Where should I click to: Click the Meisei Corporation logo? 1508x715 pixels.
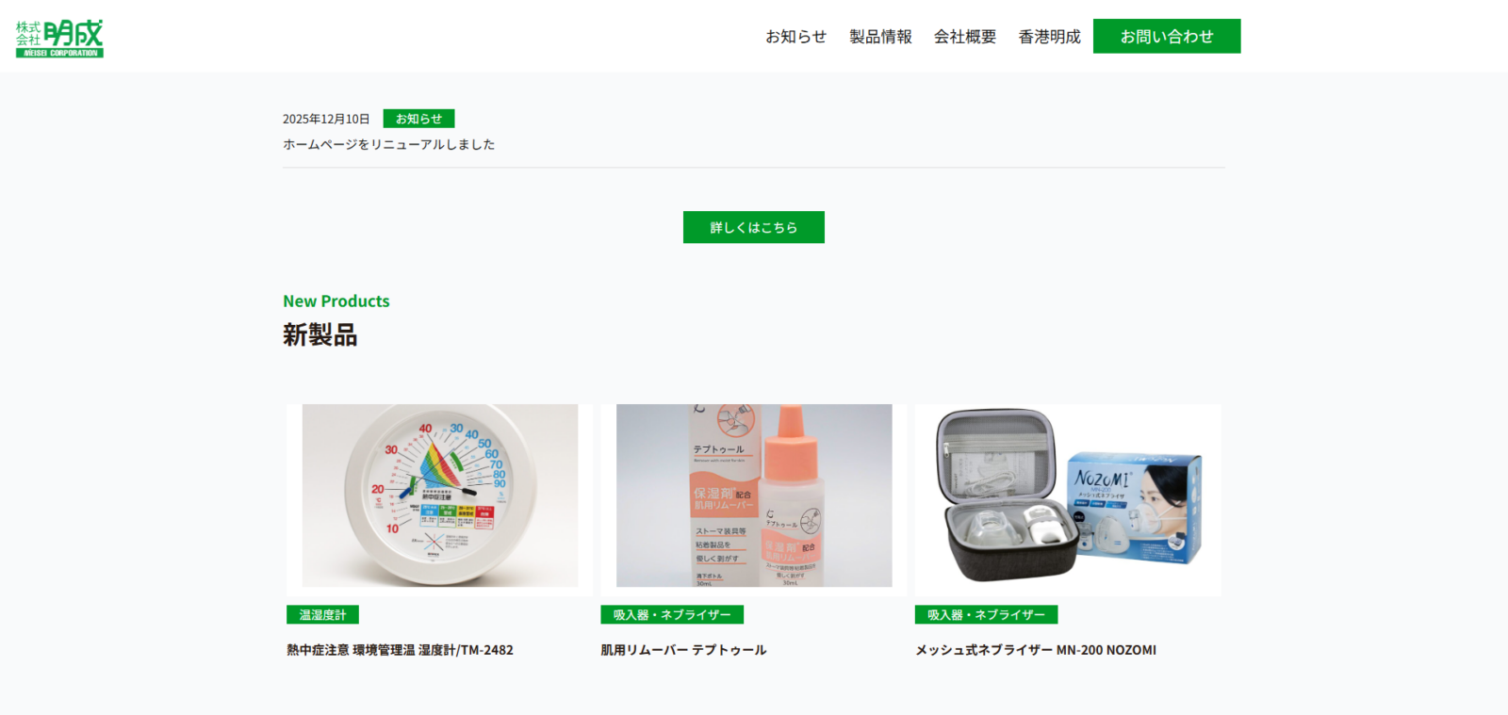59,39
